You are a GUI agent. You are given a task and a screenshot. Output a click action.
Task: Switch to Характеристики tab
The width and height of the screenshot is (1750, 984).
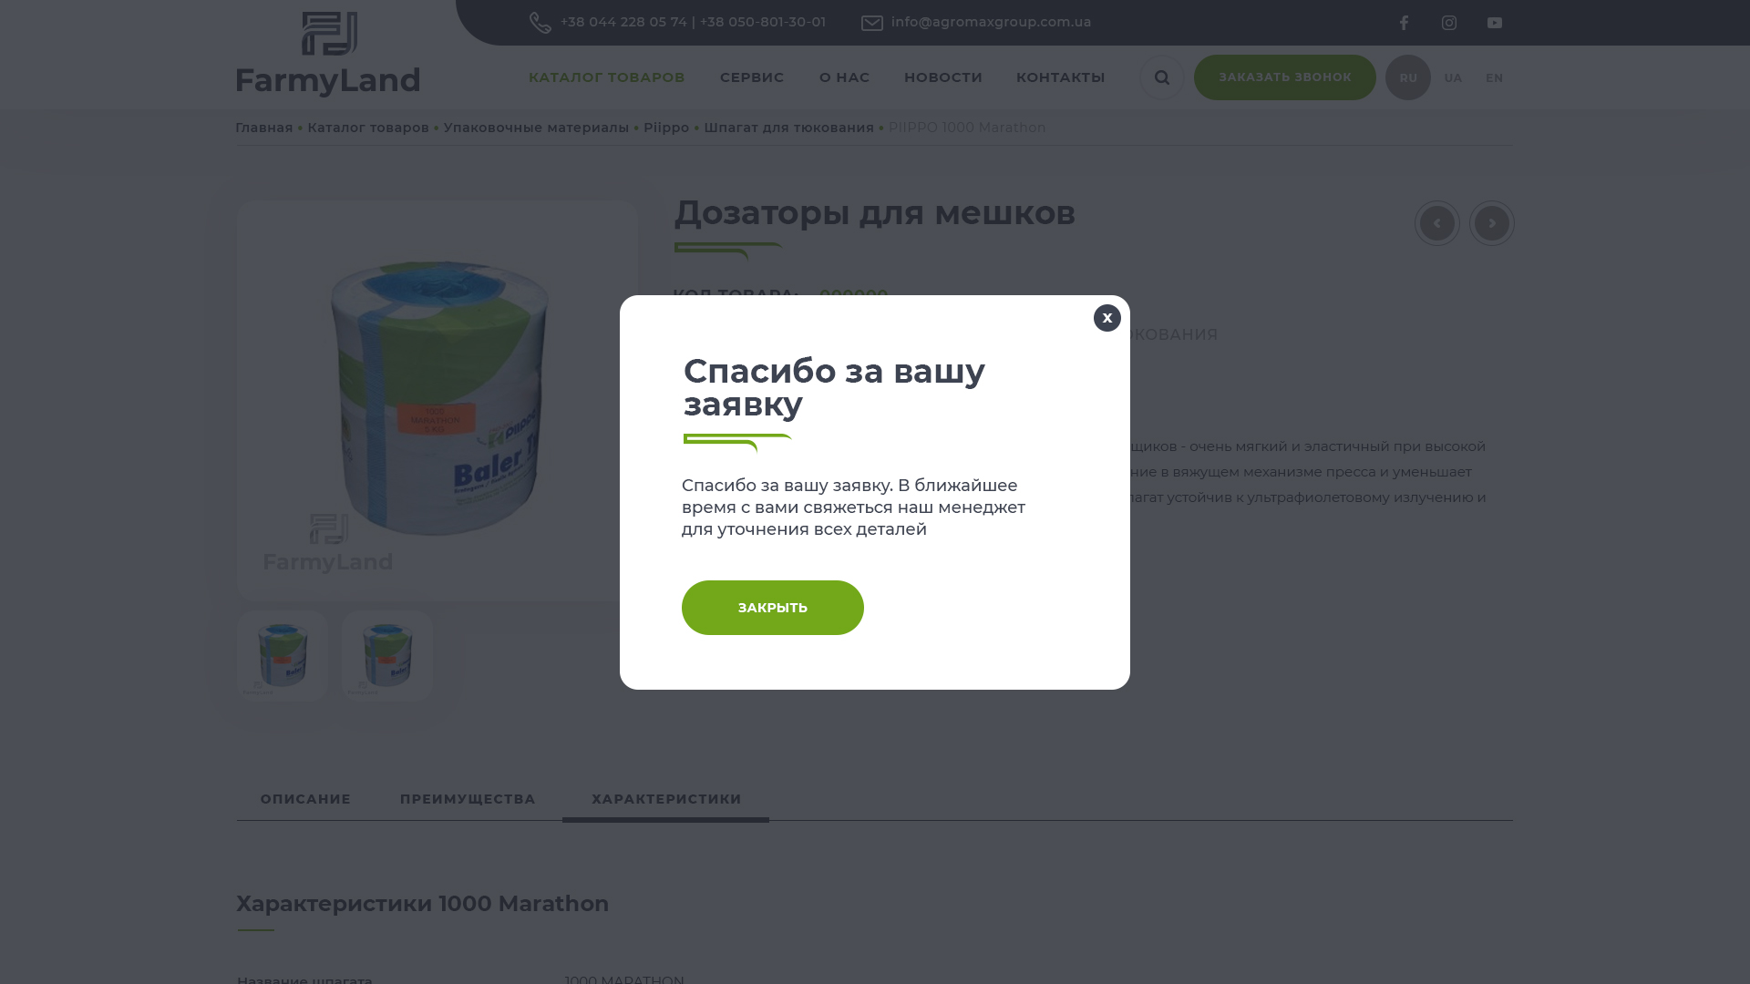(x=666, y=799)
